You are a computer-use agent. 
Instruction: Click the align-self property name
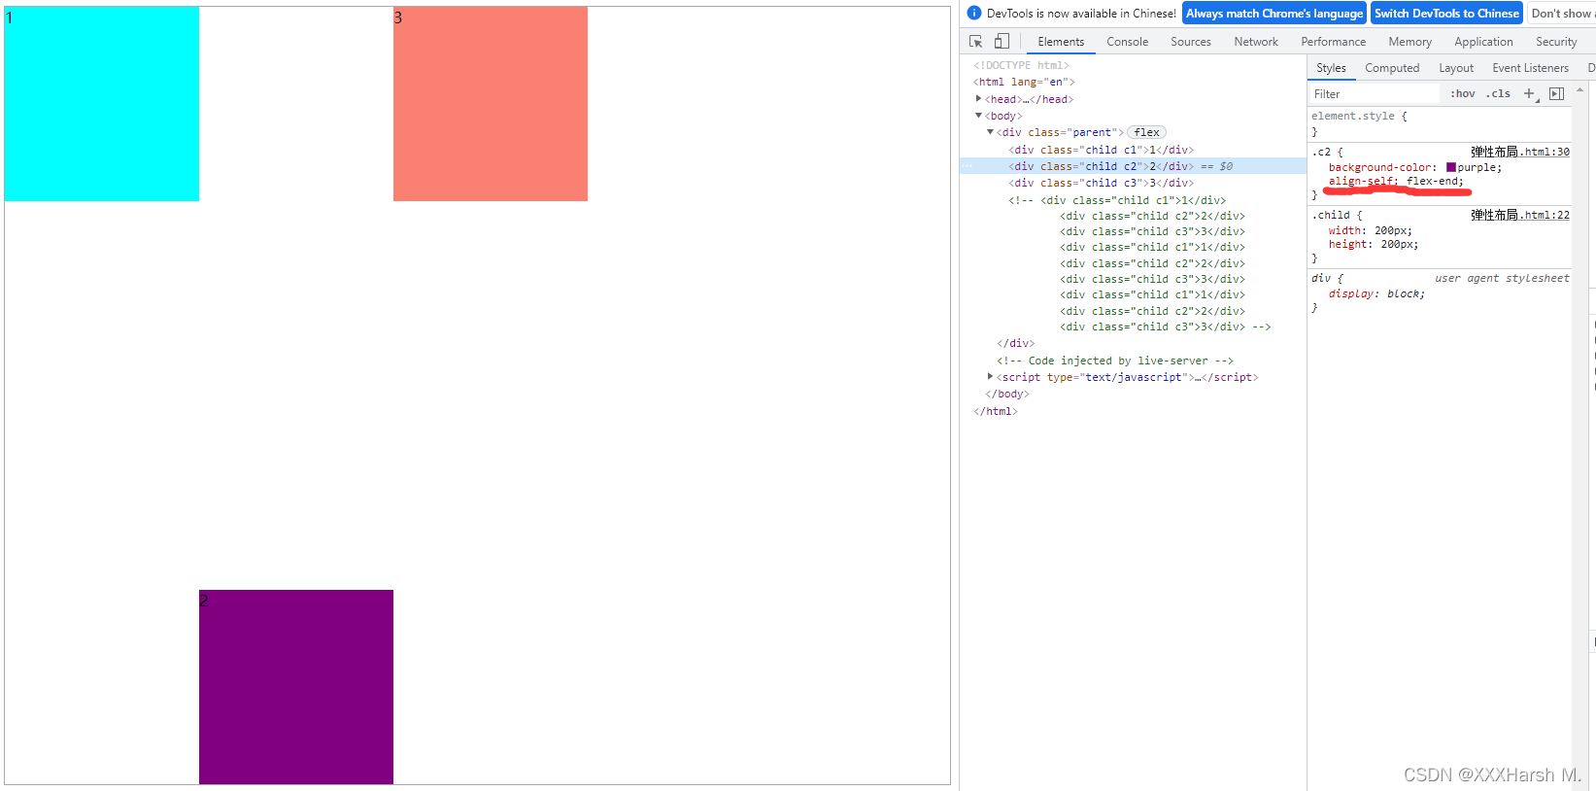pos(1362,181)
